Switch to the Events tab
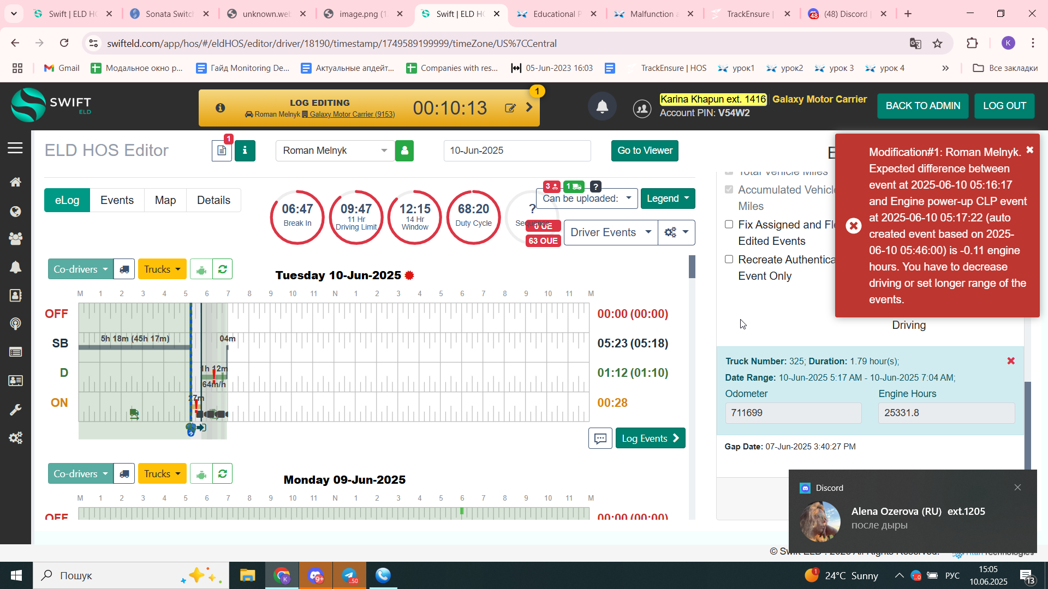 [x=117, y=200]
